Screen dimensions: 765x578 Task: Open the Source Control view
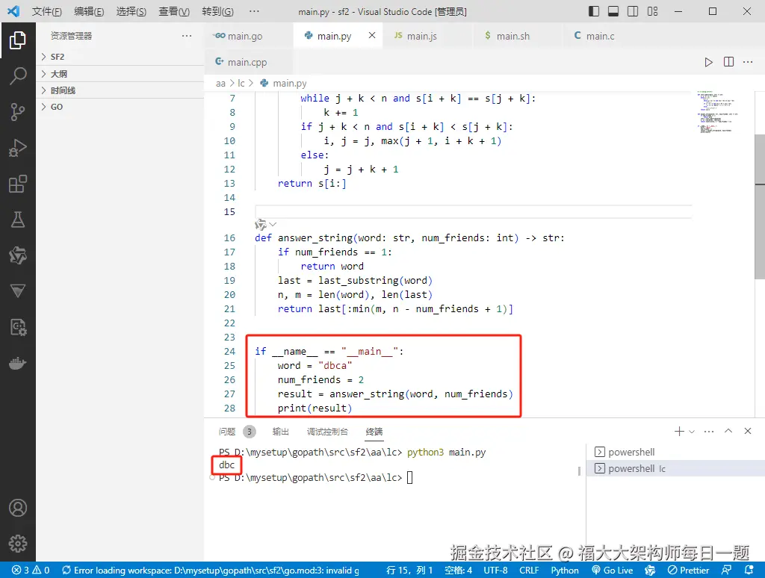pyautogui.click(x=18, y=112)
